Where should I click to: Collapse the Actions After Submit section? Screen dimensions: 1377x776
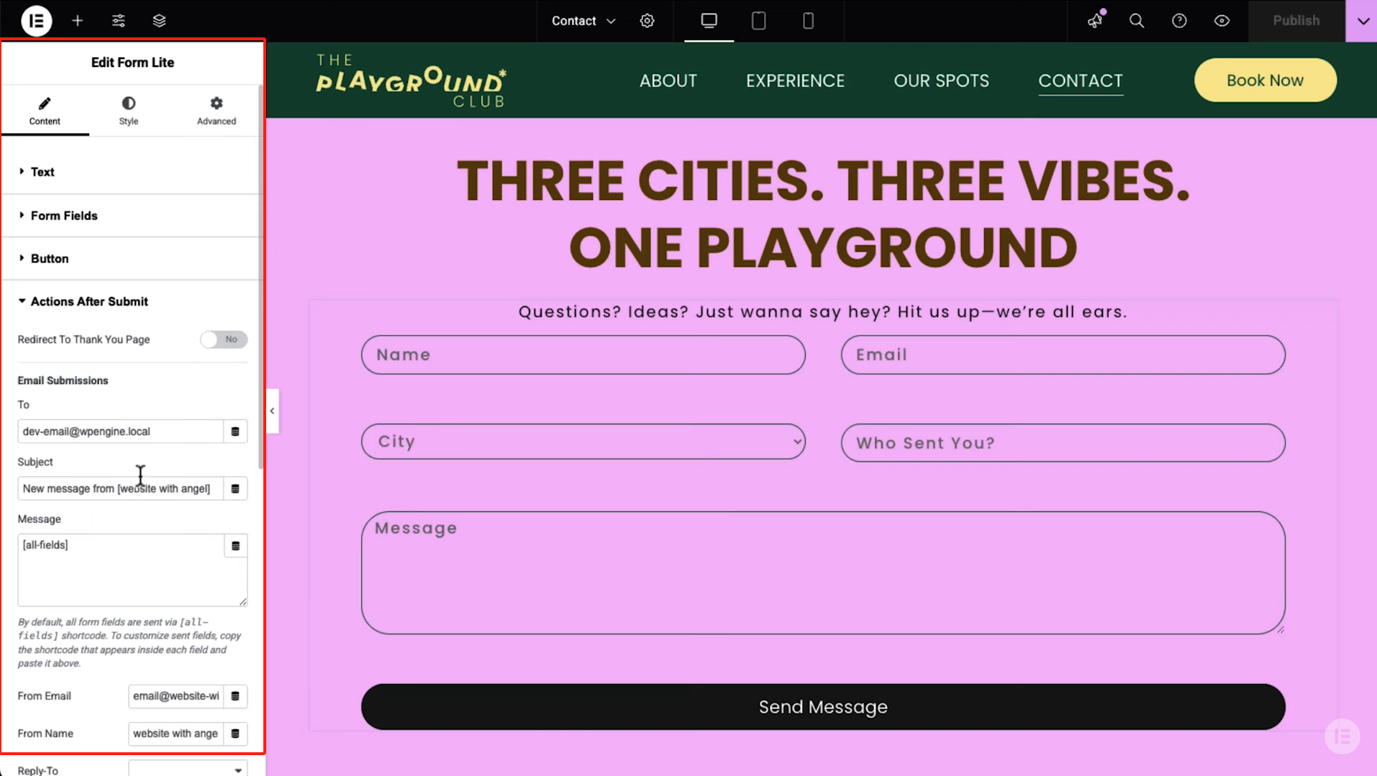click(89, 301)
